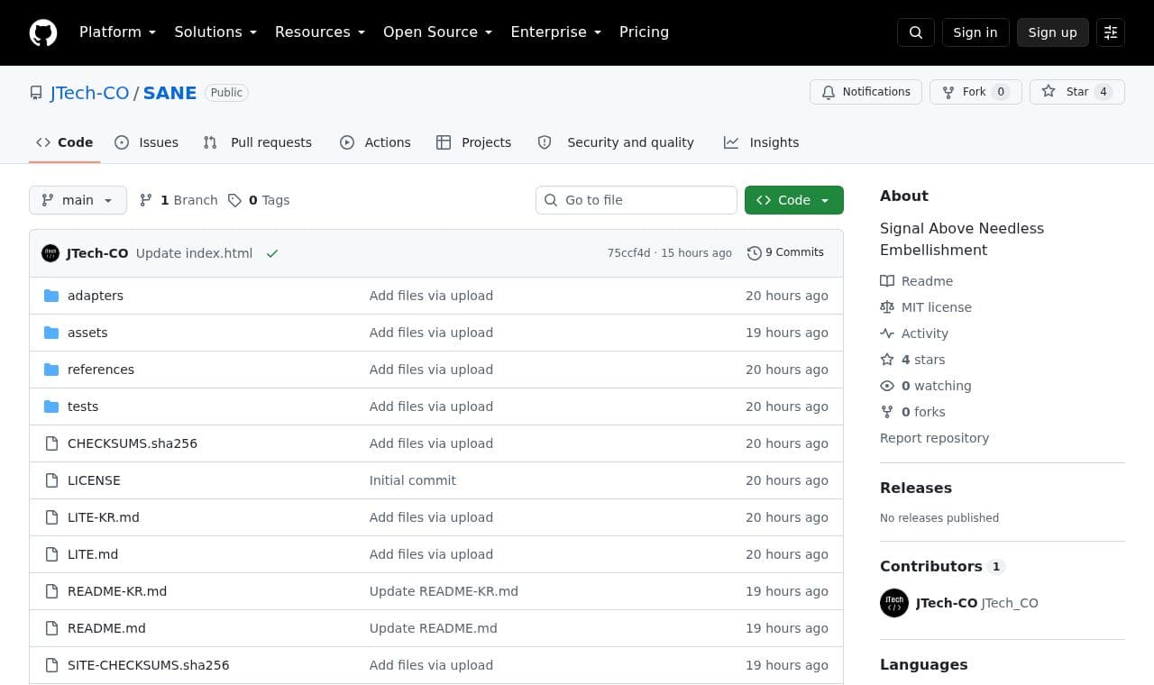
Task: Click the Sign in button
Action: coord(975,32)
